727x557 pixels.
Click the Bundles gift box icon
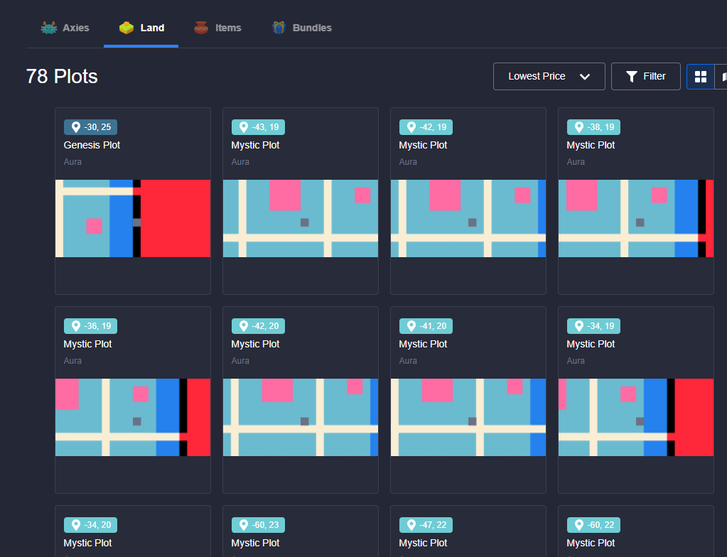(279, 28)
